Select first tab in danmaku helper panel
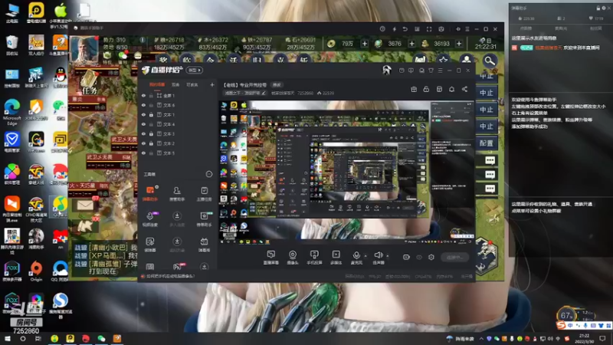The height and width of the screenshot is (345, 613). (526, 28)
